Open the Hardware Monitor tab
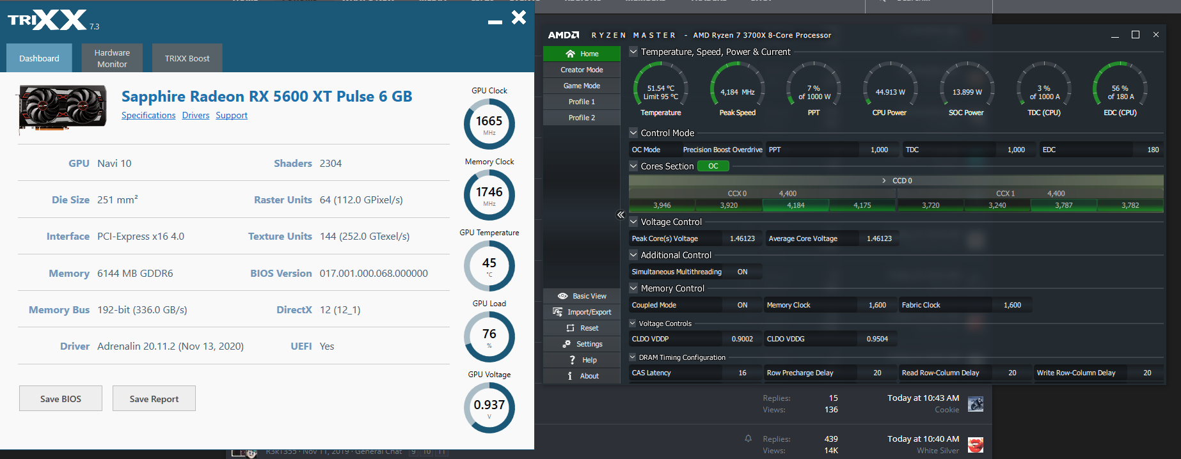This screenshot has height=459, width=1181. pos(112,58)
